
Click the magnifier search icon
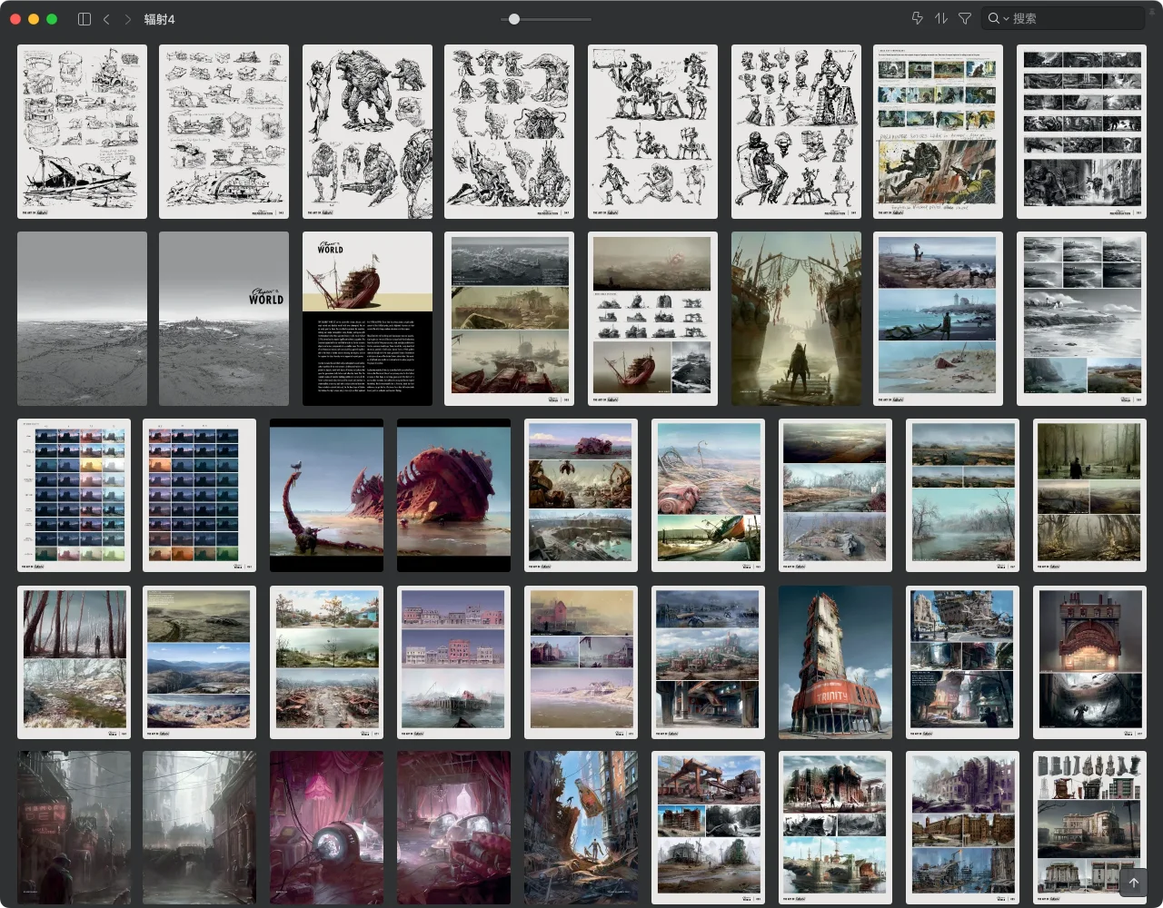[x=994, y=18]
